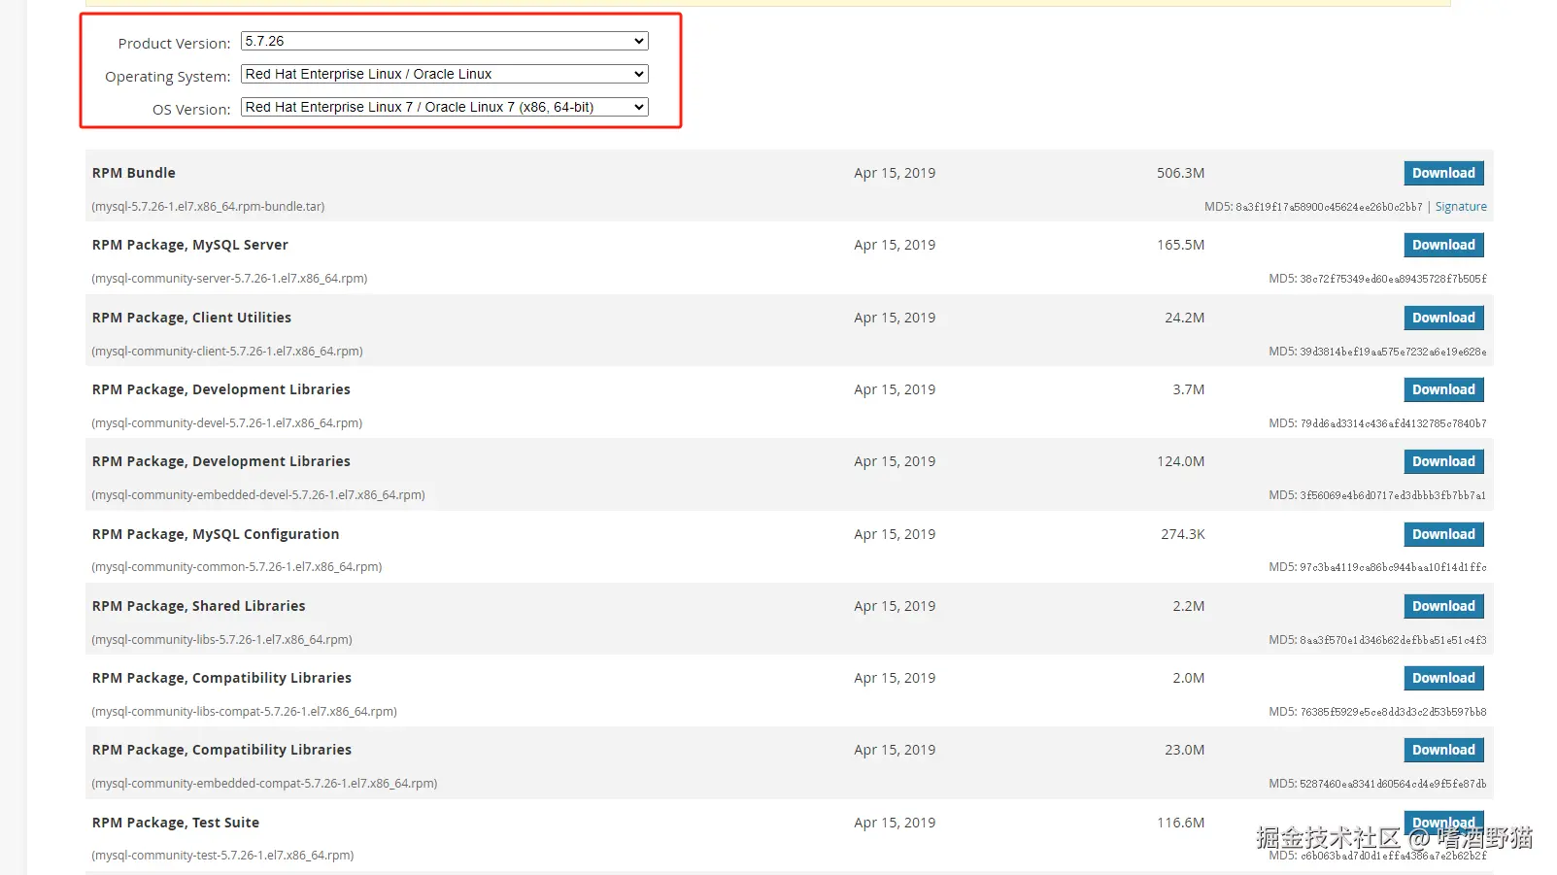Image resolution: width=1557 pixels, height=875 pixels.
Task: Download the 3.7M Development Libraries package
Action: pyautogui.click(x=1443, y=389)
